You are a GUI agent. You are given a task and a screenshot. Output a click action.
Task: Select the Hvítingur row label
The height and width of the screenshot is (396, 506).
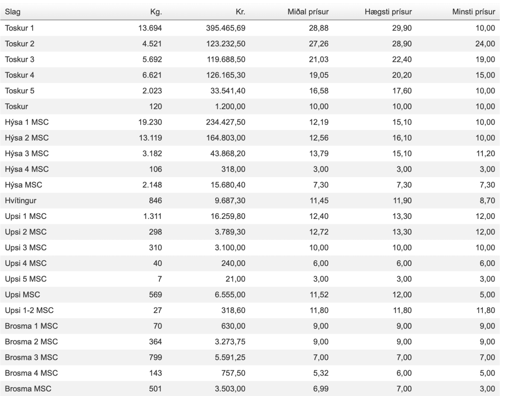(x=20, y=201)
